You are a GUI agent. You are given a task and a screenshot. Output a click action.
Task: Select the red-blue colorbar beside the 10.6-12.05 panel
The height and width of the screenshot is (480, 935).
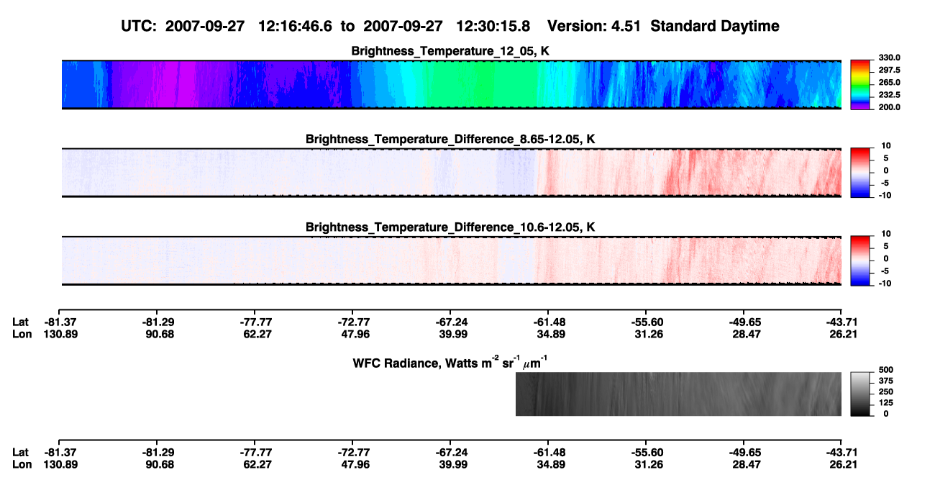pyautogui.click(x=861, y=261)
